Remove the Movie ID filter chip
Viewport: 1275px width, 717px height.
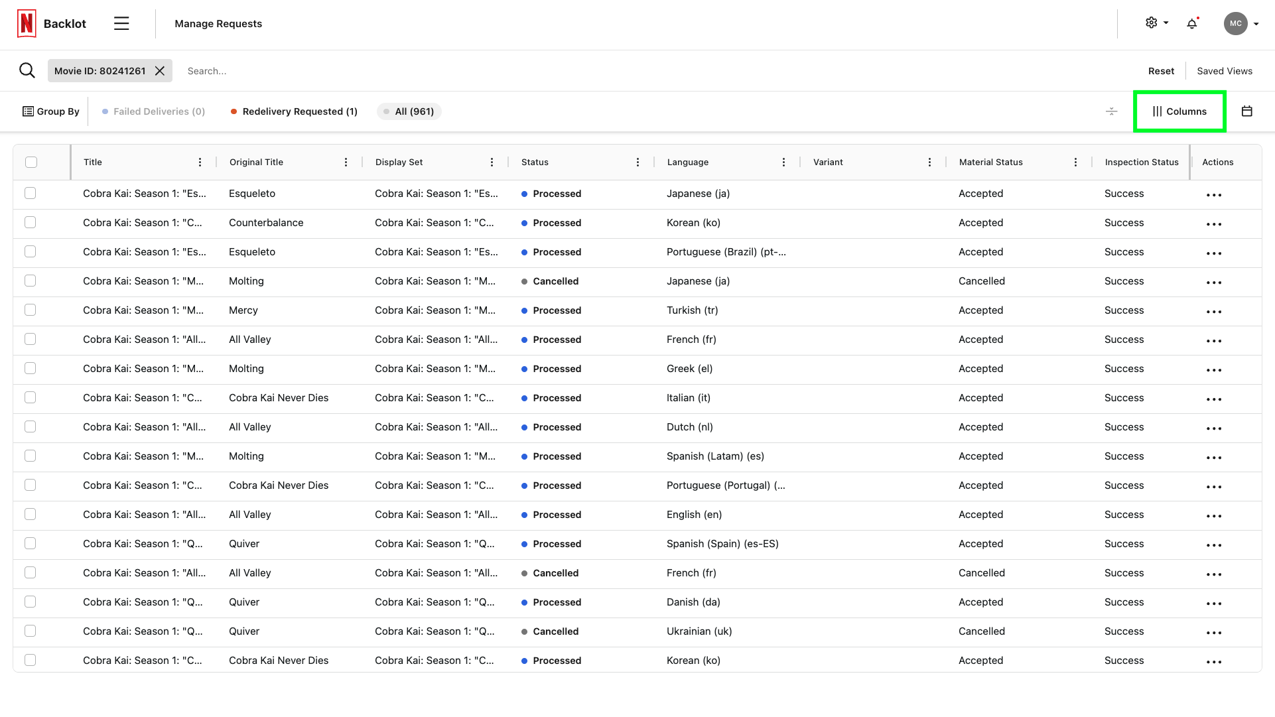click(x=159, y=70)
